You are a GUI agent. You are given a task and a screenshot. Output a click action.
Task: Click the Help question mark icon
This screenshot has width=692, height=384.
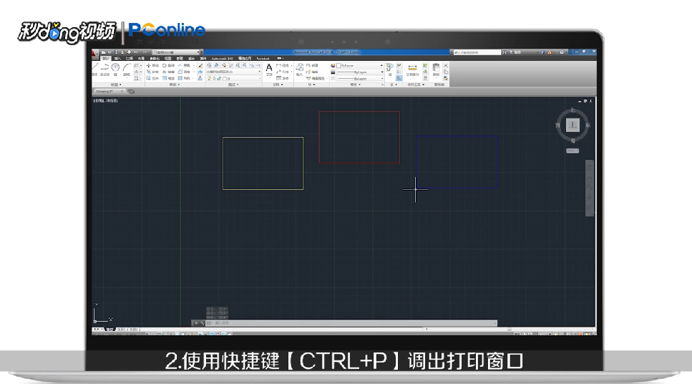coord(561,52)
